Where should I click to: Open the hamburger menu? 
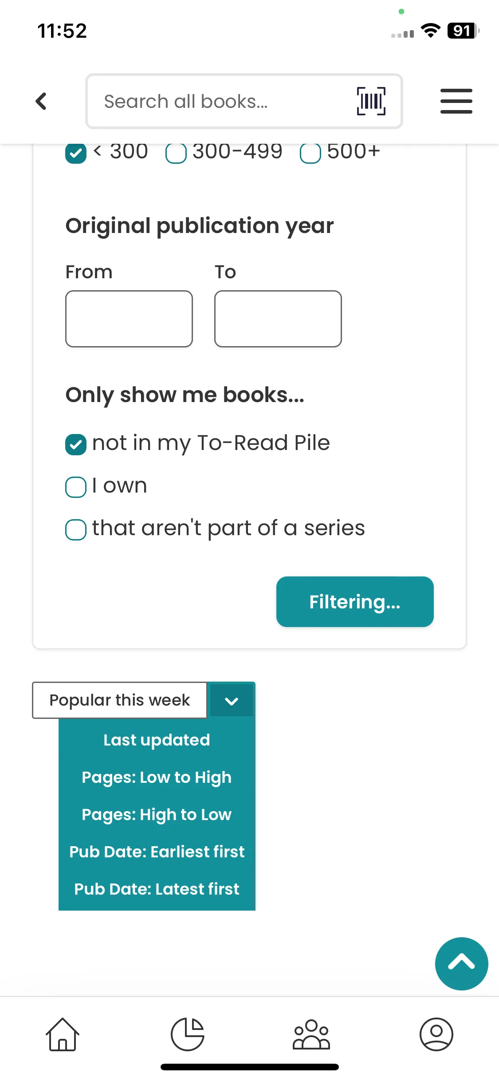(456, 101)
